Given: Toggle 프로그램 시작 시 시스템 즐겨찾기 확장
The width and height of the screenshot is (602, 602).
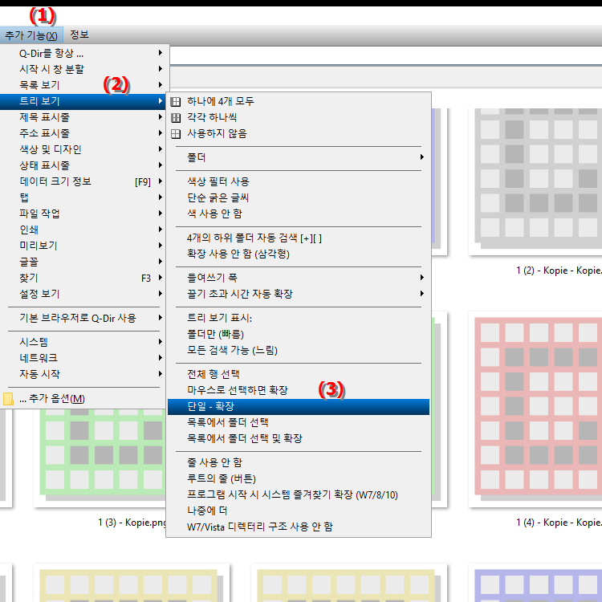Looking at the screenshot, I should tap(299, 495).
